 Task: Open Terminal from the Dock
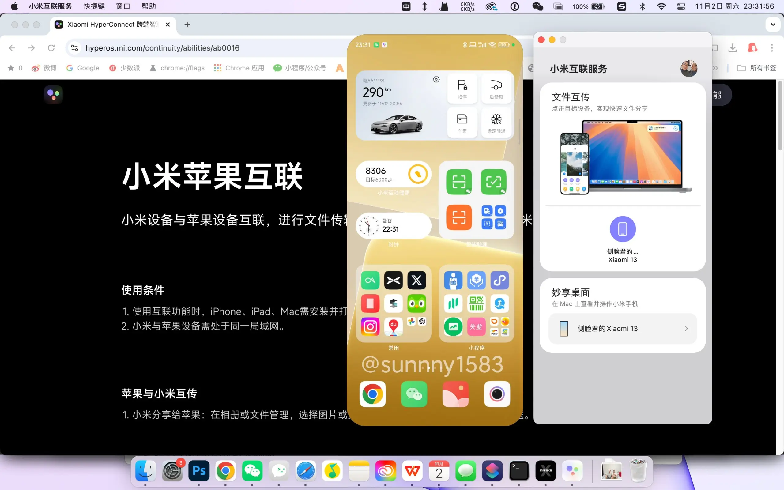tap(519, 471)
